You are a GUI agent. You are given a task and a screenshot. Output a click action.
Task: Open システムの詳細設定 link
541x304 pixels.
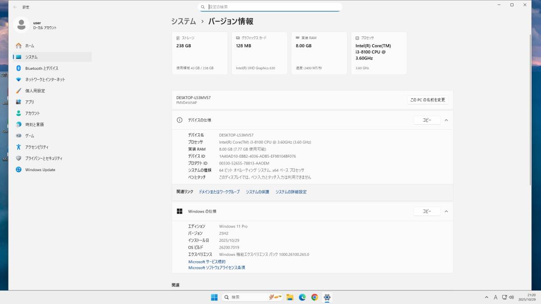click(x=291, y=192)
